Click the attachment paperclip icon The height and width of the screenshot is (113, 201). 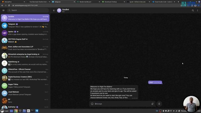[152, 104]
